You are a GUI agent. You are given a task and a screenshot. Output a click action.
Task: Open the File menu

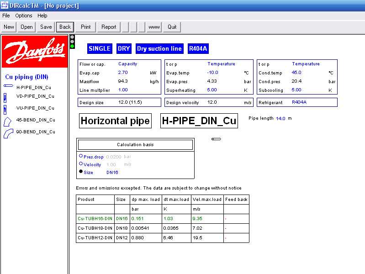tap(6, 16)
